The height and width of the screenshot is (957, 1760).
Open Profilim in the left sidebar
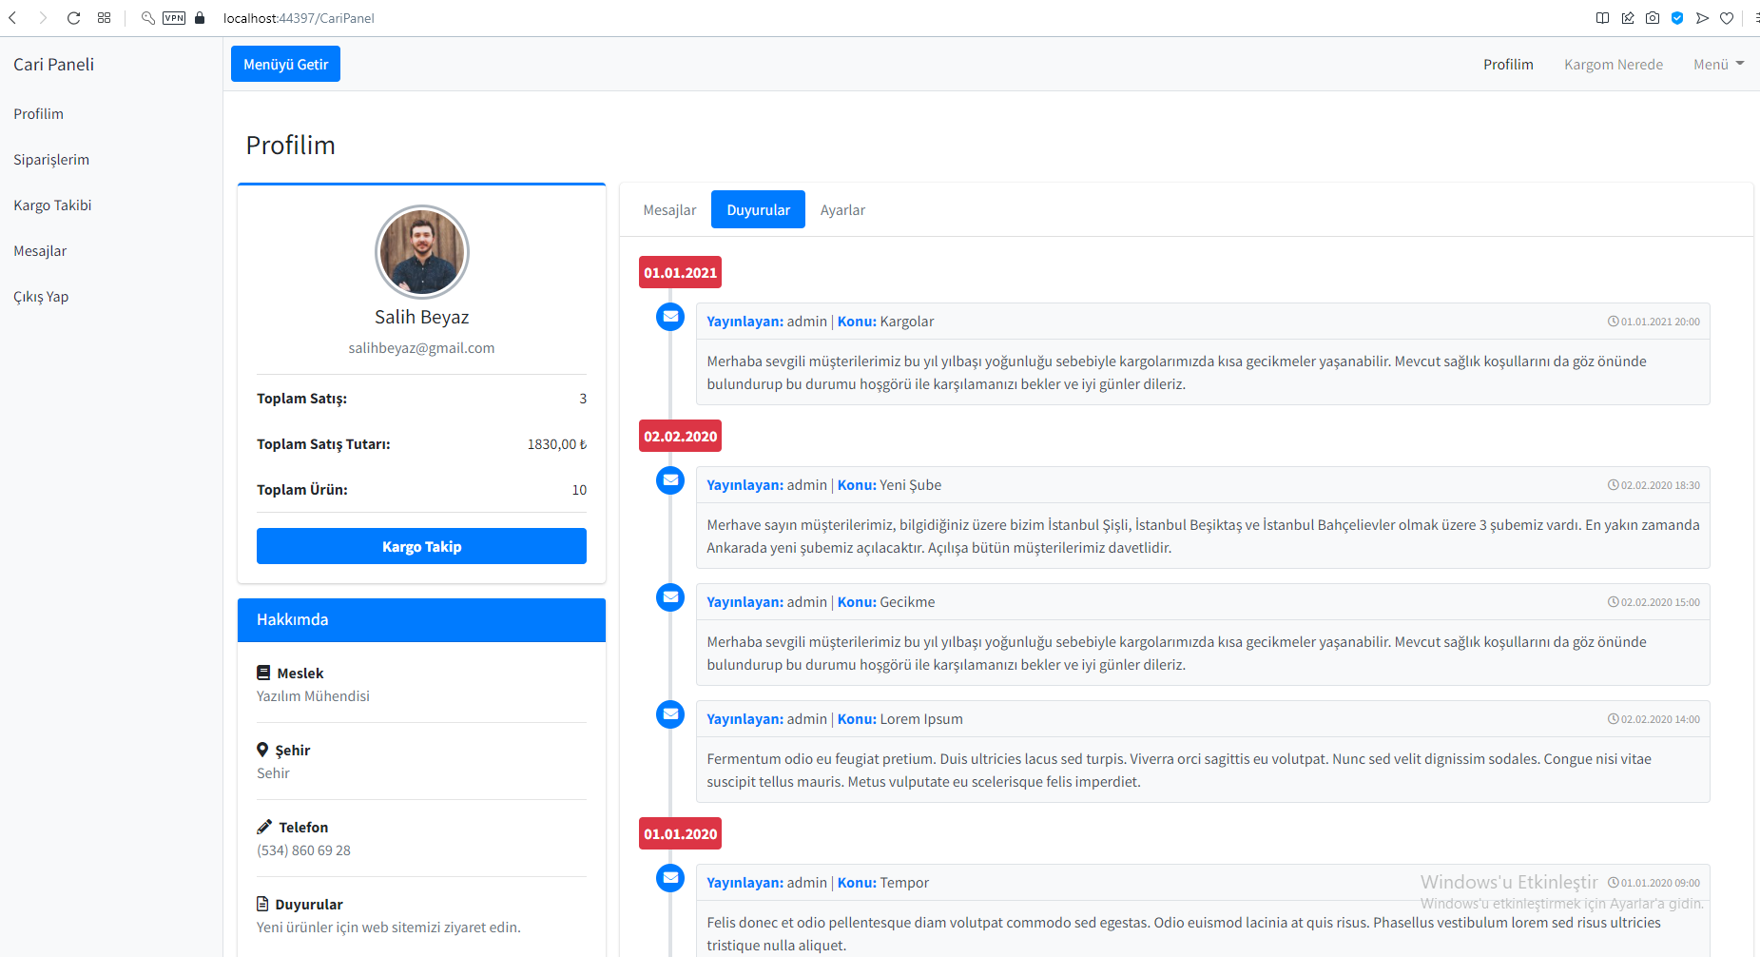(39, 114)
